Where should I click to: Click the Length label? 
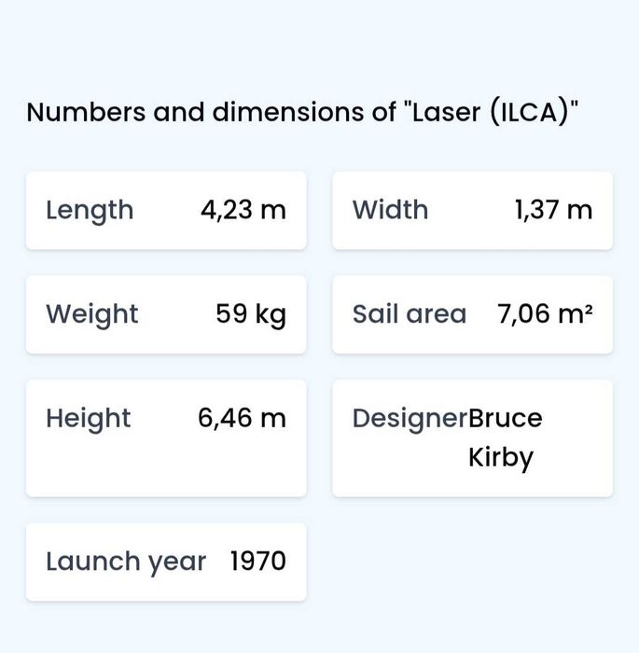90,210
